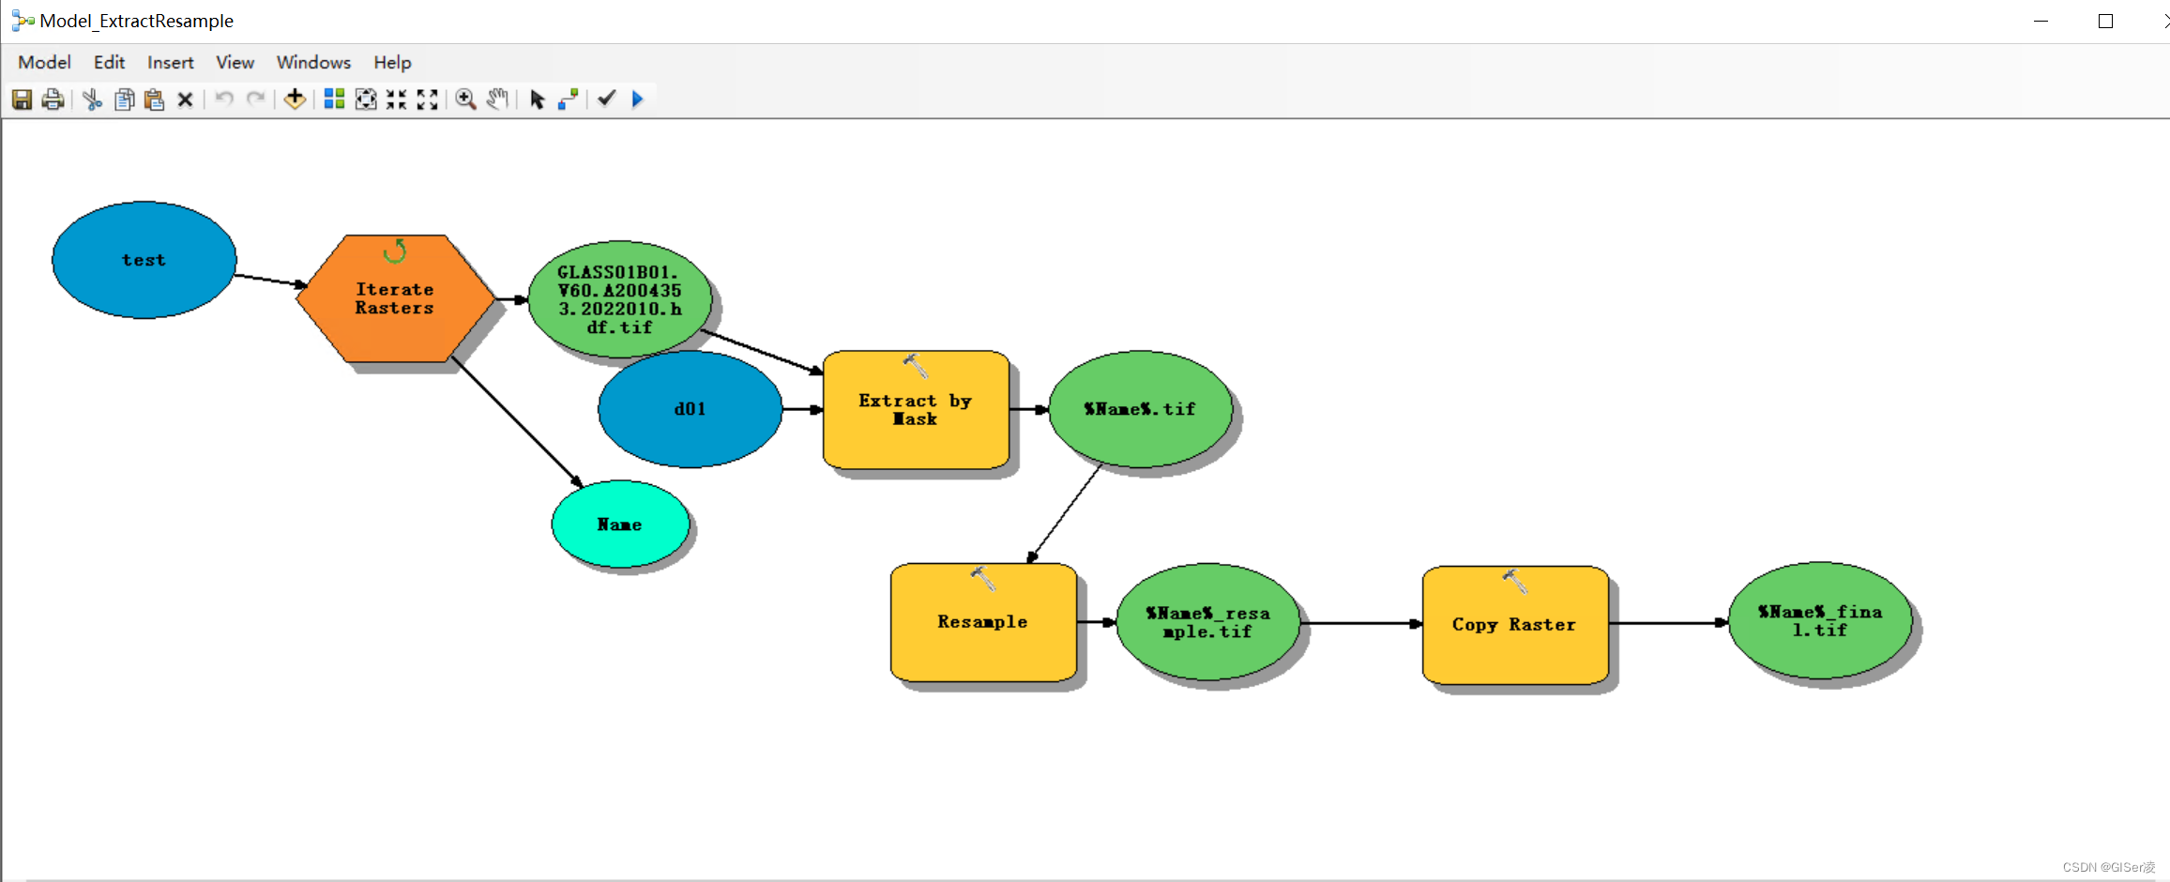Viewport: 2170px width, 882px height.
Task: Choose the Connect elements tool
Action: pos(568,99)
